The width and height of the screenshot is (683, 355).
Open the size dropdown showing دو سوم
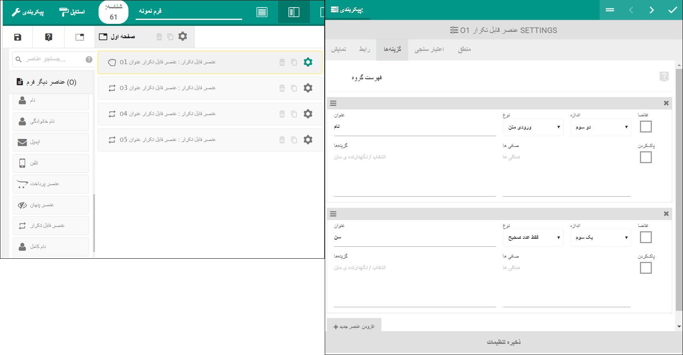pos(601,127)
